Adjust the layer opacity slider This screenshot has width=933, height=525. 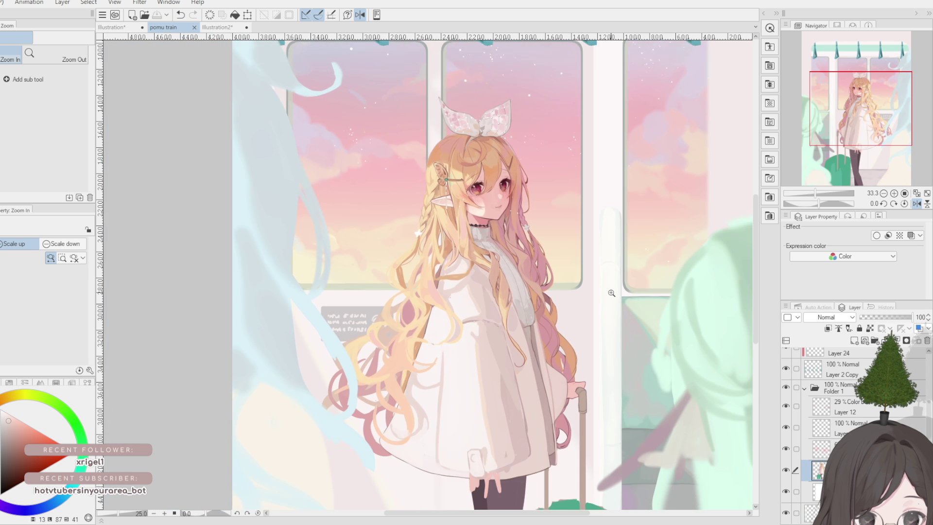(885, 317)
